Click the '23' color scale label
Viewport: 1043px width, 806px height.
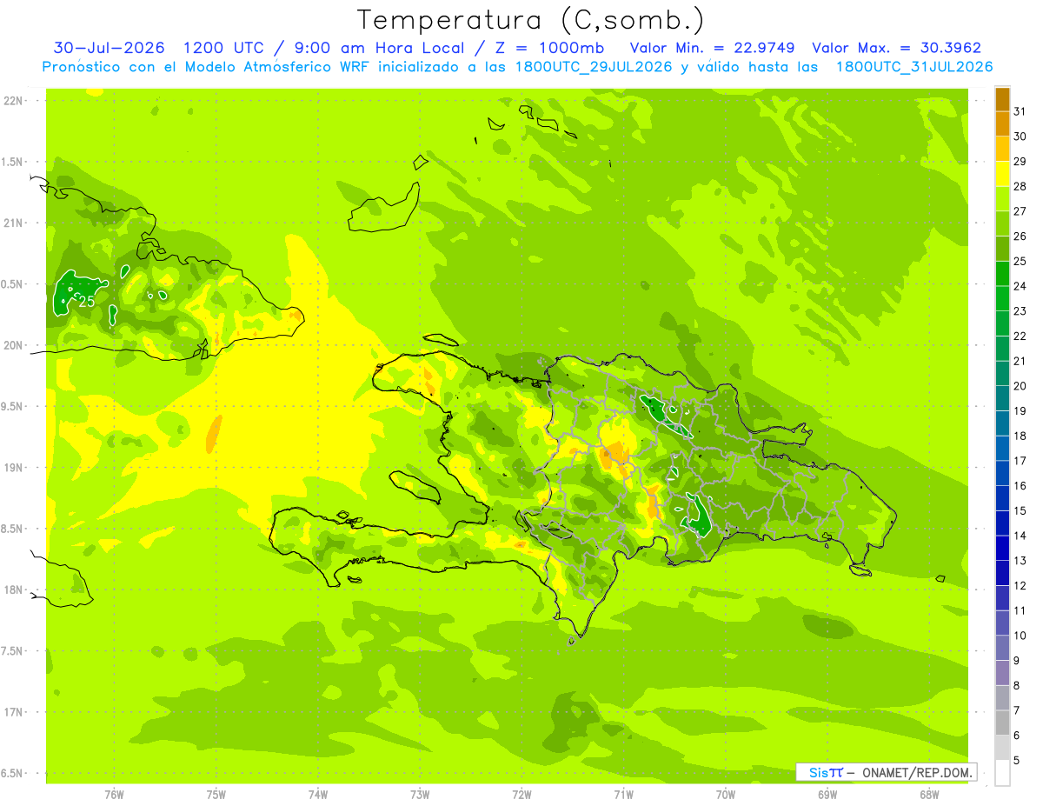click(1020, 311)
